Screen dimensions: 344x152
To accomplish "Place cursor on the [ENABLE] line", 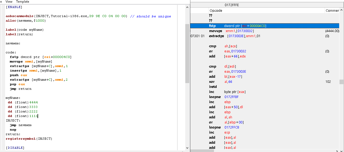I will 14,7.
